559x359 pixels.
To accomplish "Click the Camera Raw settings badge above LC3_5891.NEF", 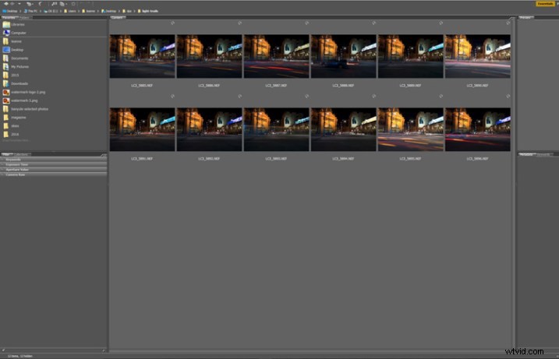I will 172,96.
